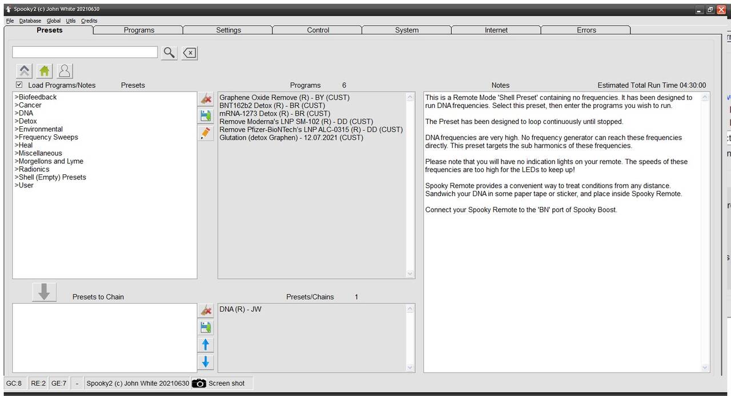Open the Global menu
731x396 pixels.
pyautogui.click(x=54, y=21)
